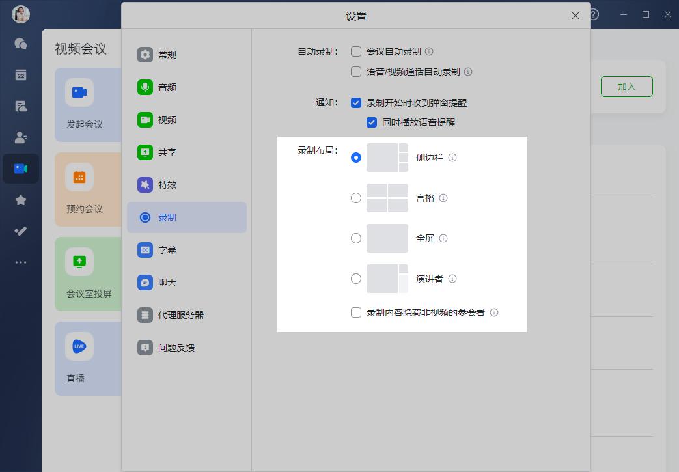Enable the 会议自动录制 checkbox
The image size is (679, 472).
point(356,52)
